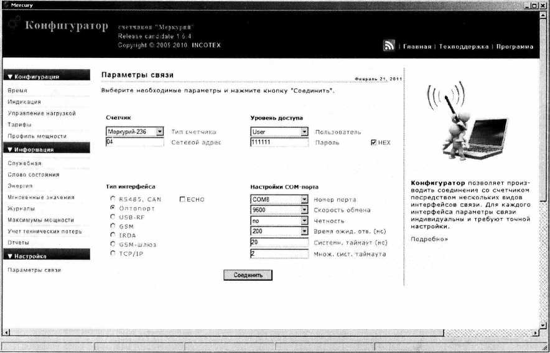Click the Параметры связи page heading

(x=137, y=75)
